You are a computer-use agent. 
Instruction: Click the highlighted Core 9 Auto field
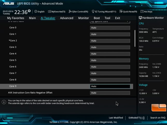coord(110,86)
